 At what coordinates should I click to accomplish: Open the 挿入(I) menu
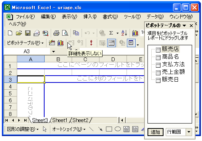[90, 17]
